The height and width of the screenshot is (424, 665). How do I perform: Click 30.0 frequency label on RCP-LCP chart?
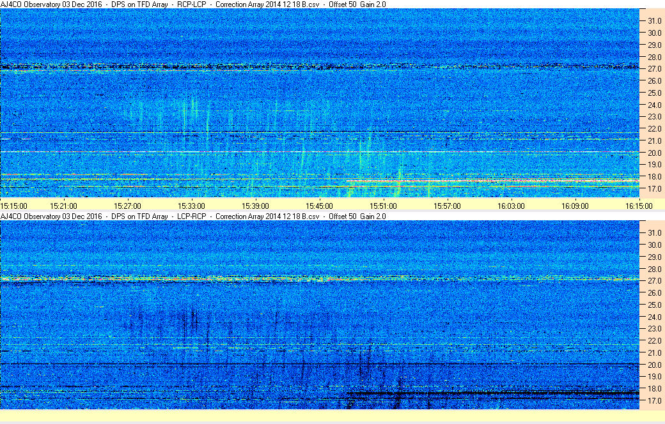[654, 33]
